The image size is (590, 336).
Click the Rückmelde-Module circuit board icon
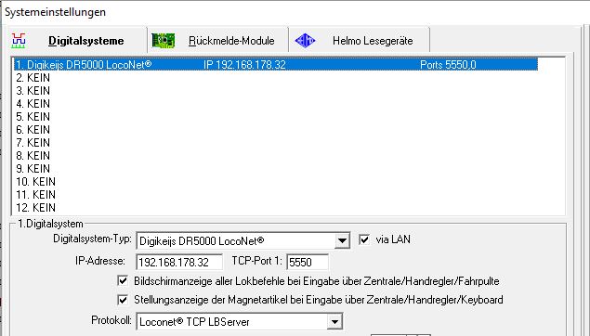point(163,40)
